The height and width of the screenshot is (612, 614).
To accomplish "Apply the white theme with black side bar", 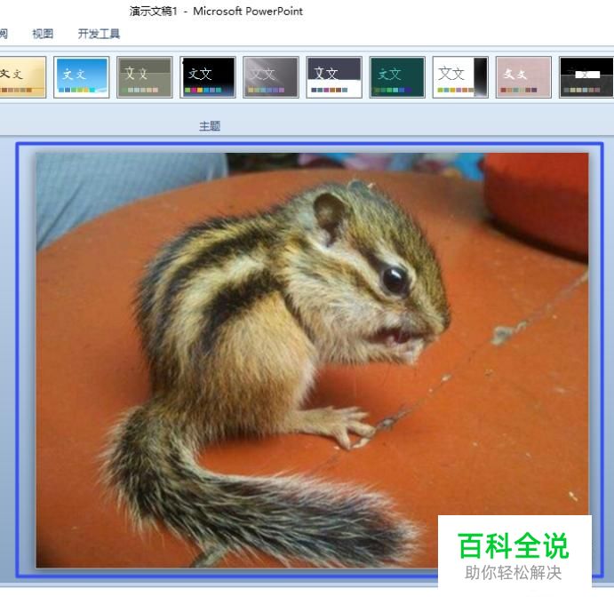I will click(x=460, y=77).
